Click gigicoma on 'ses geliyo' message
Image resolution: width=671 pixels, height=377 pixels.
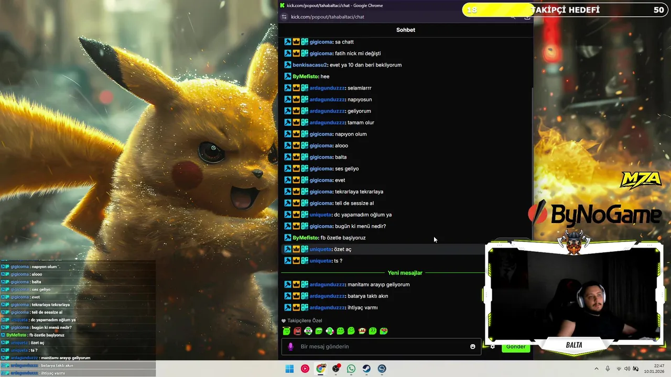coord(321,169)
